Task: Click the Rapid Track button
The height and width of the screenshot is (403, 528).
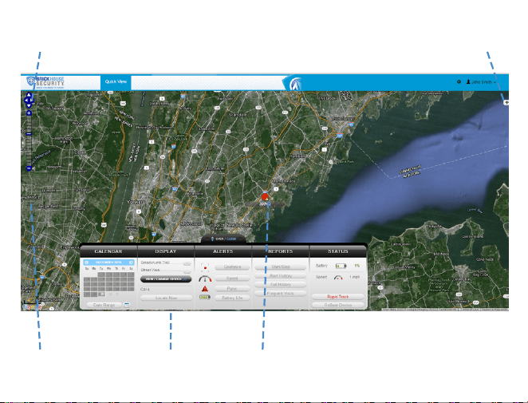Action: coord(337,297)
